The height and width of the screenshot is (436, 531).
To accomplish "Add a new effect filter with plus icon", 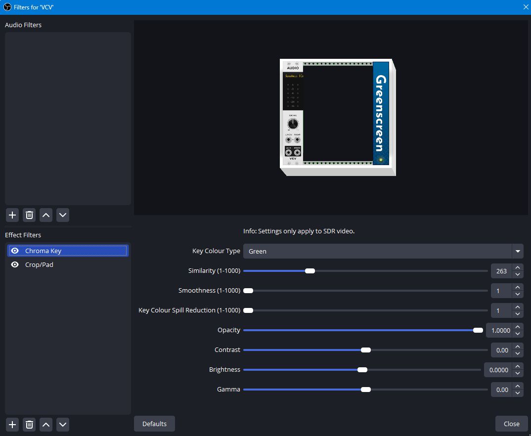I will click(12, 425).
